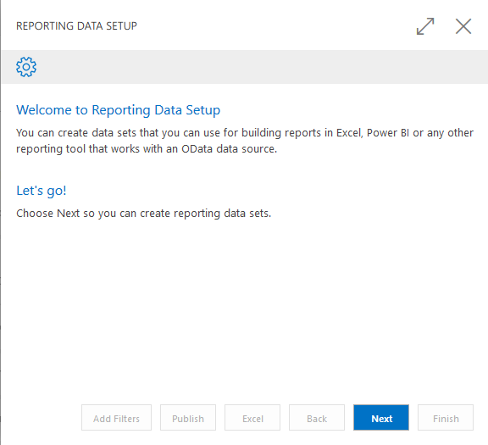Go to previous step with Back
The image size is (488, 445).
pyautogui.click(x=317, y=418)
